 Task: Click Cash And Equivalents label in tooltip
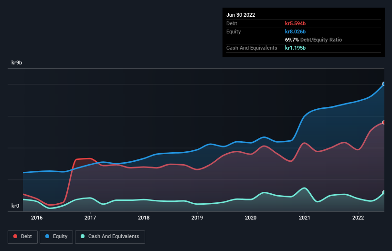point(252,48)
